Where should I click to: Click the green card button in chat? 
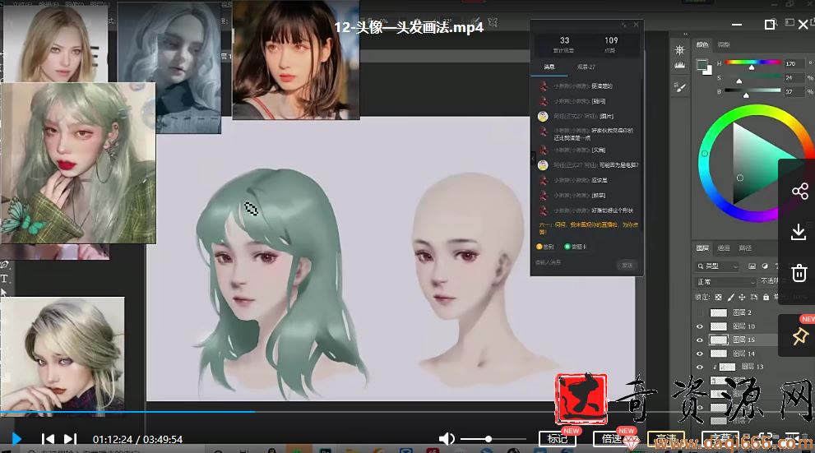coord(576,247)
